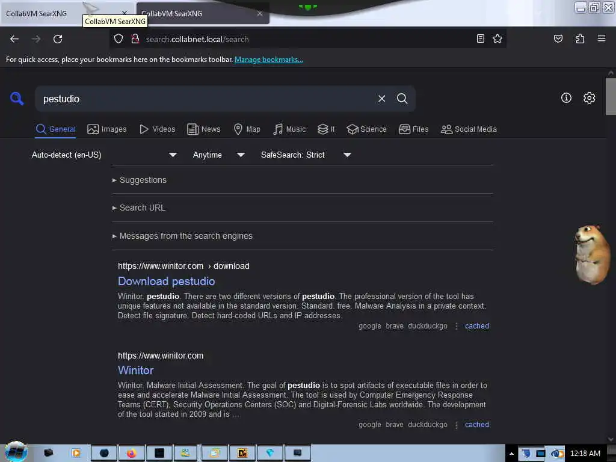616x462 pixels.
Task: Show hidden system tray icons
Action: [x=511, y=454]
